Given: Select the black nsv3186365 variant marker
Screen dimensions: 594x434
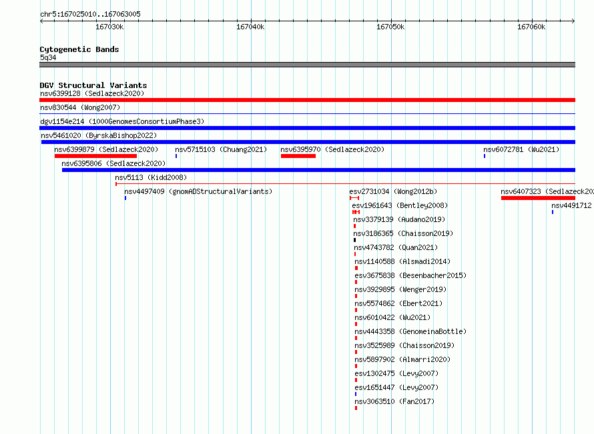Looking at the screenshot, I should coord(354,240).
